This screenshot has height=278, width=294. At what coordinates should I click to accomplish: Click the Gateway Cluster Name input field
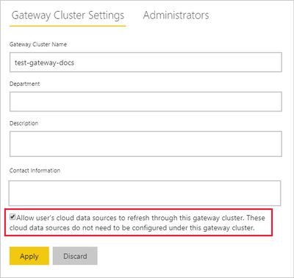[146, 62]
